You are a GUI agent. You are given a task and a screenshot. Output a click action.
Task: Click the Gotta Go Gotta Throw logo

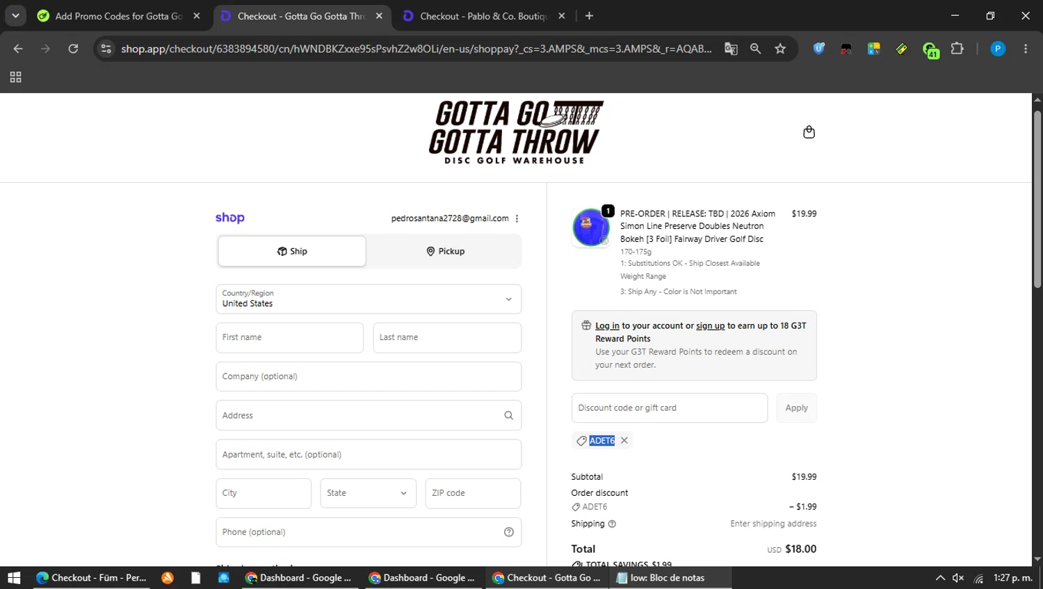(x=516, y=132)
